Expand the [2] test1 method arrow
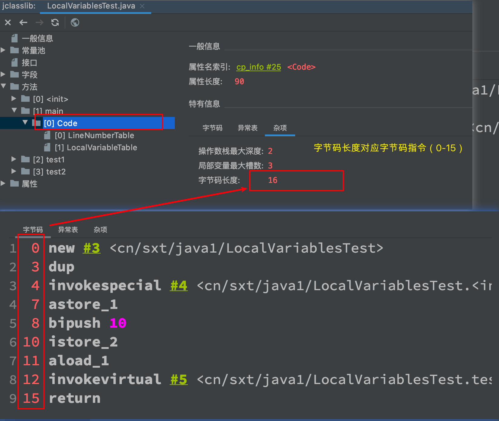Screen dimensions: 499x421 (x=14, y=159)
